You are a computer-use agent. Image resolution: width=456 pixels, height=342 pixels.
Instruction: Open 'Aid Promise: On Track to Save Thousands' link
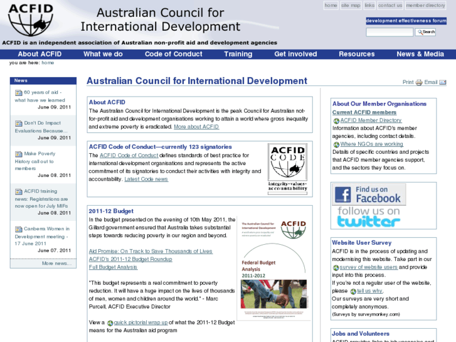pyautogui.click(x=151, y=251)
